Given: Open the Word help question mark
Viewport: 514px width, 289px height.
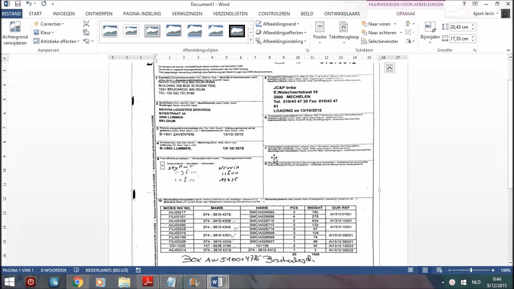Looking at the screenshot, I should 464,4.
